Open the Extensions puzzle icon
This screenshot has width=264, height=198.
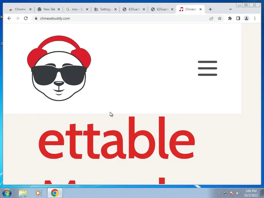point(230,18)
